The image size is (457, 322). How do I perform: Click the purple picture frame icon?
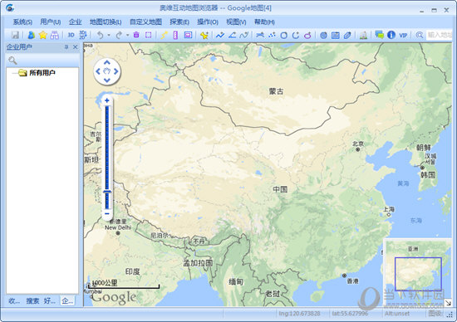click(188, 35)
